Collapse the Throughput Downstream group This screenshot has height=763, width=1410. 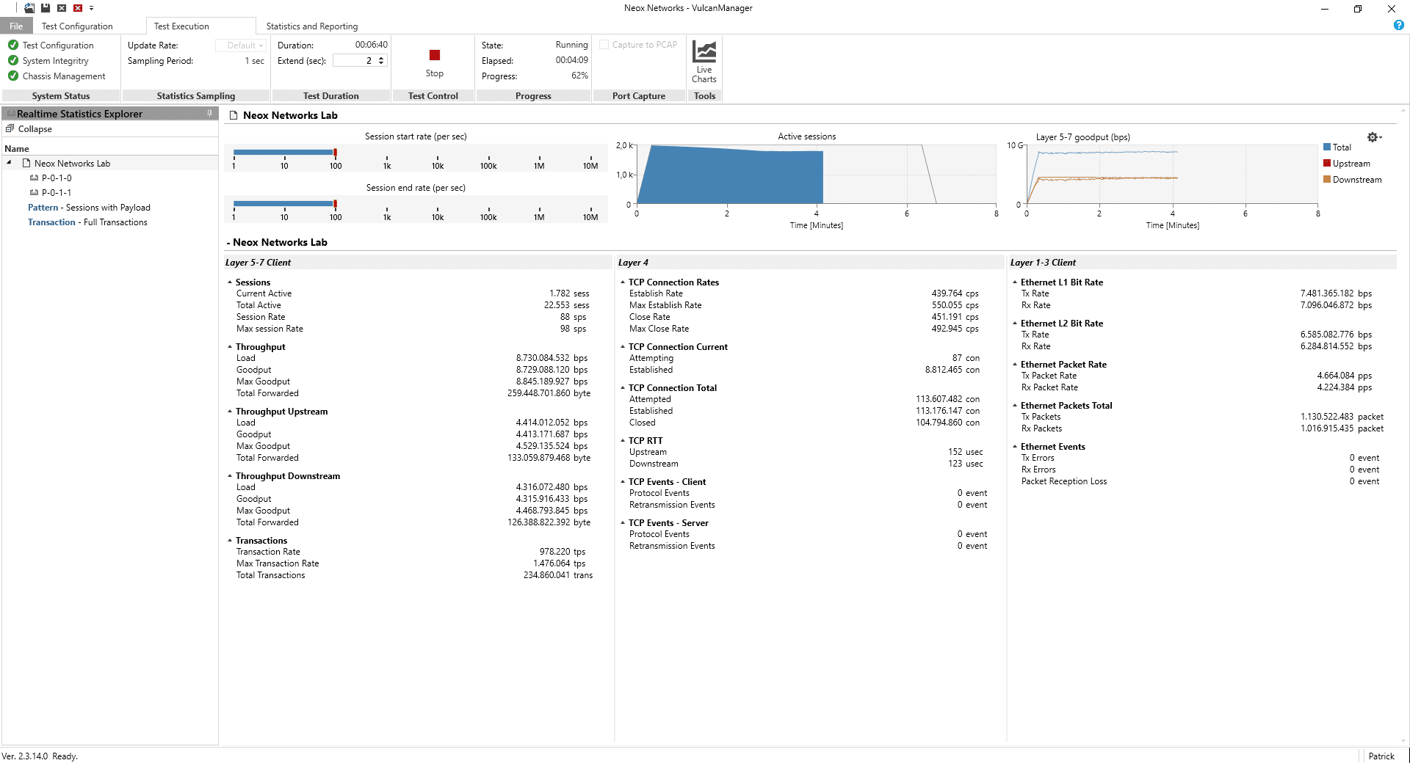pyautogui.click(x=229, y=475)
